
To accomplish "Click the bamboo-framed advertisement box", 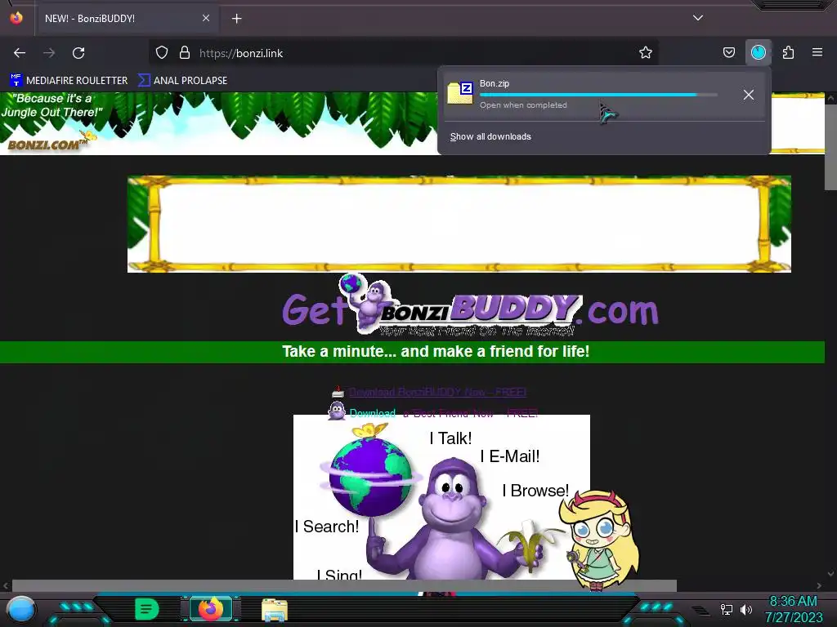I will pos(459,224).
